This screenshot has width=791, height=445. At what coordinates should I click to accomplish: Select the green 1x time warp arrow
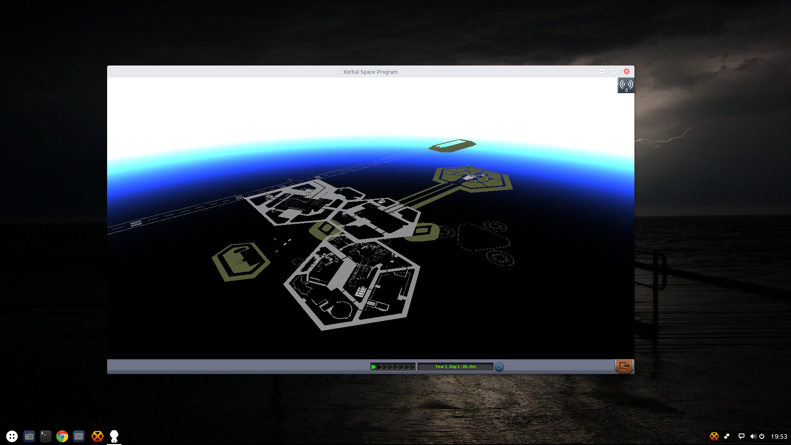pos(374,367)
